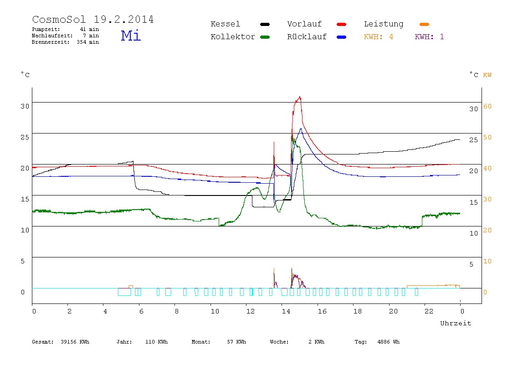Click the 'Kollektor' legend label
This screenshot has height=370, width=523.
233,37
